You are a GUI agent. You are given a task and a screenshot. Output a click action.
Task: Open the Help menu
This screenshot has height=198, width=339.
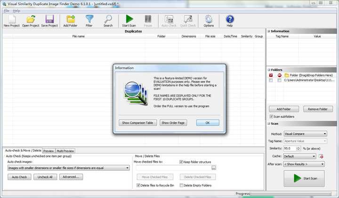pos(16,10)
